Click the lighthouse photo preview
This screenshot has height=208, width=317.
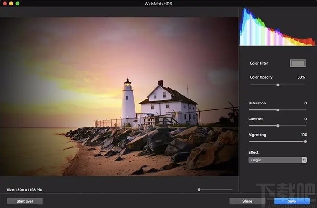(120, 96)
